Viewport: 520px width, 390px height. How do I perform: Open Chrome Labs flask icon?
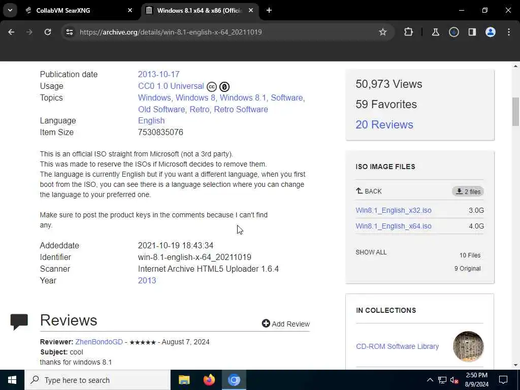435,32
